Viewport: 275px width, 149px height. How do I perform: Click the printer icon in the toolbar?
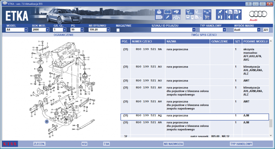159,12
